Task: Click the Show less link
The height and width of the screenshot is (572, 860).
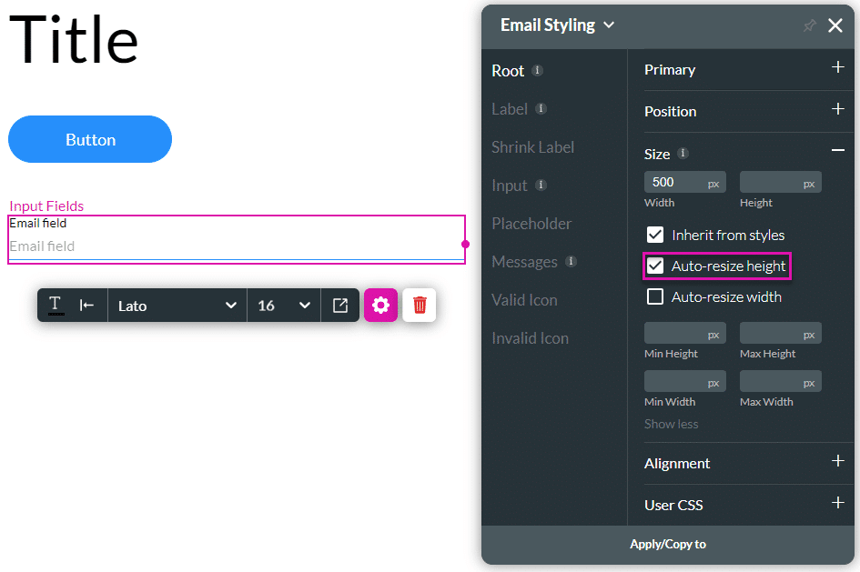Action: coord(671,424)
